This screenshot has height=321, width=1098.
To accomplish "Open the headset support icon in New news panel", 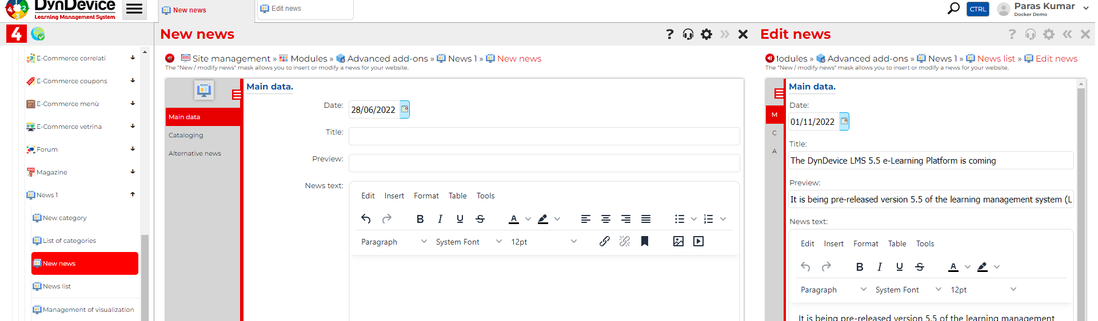I will [688, 34].
